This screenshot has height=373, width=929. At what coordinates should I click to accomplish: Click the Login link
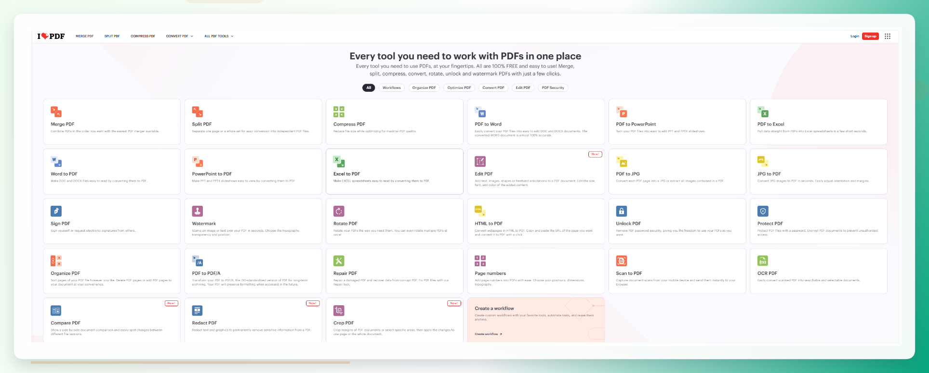[855, 36]
